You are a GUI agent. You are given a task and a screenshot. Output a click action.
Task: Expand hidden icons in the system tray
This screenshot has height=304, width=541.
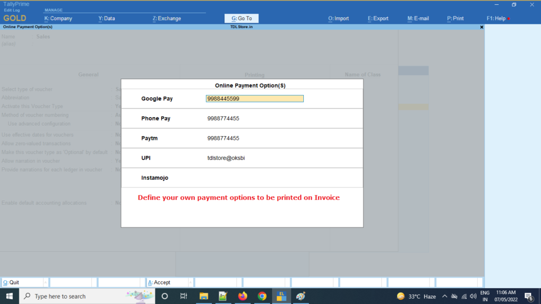444,296
